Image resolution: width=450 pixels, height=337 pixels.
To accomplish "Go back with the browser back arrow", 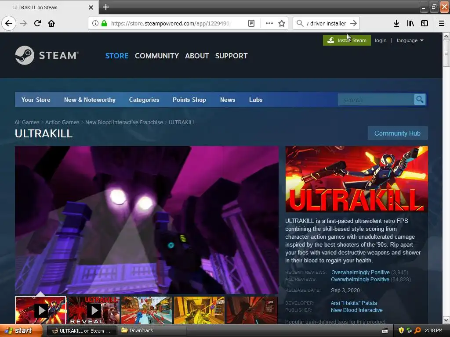I will pos(9,23).
